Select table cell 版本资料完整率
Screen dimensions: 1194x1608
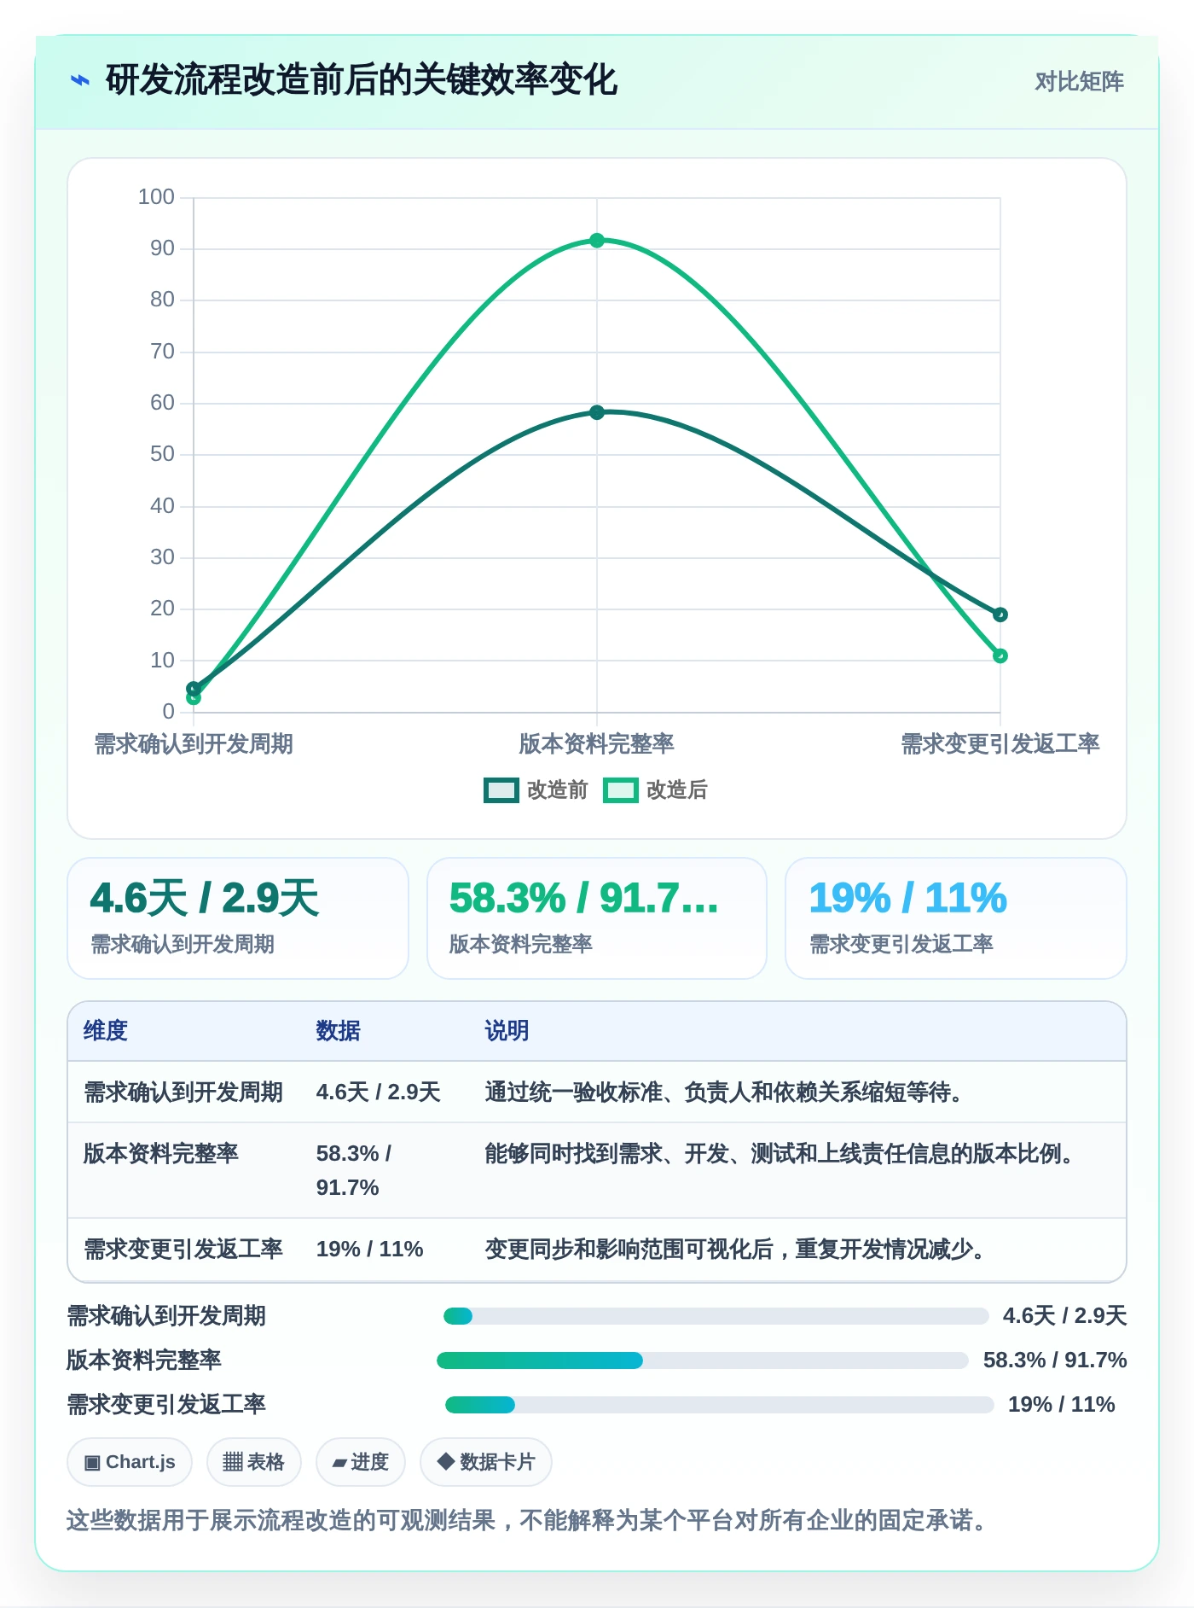pyautogui.click(x=161, y=1154)
